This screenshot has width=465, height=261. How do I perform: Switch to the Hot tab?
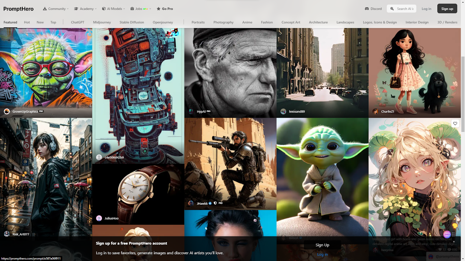27,22
